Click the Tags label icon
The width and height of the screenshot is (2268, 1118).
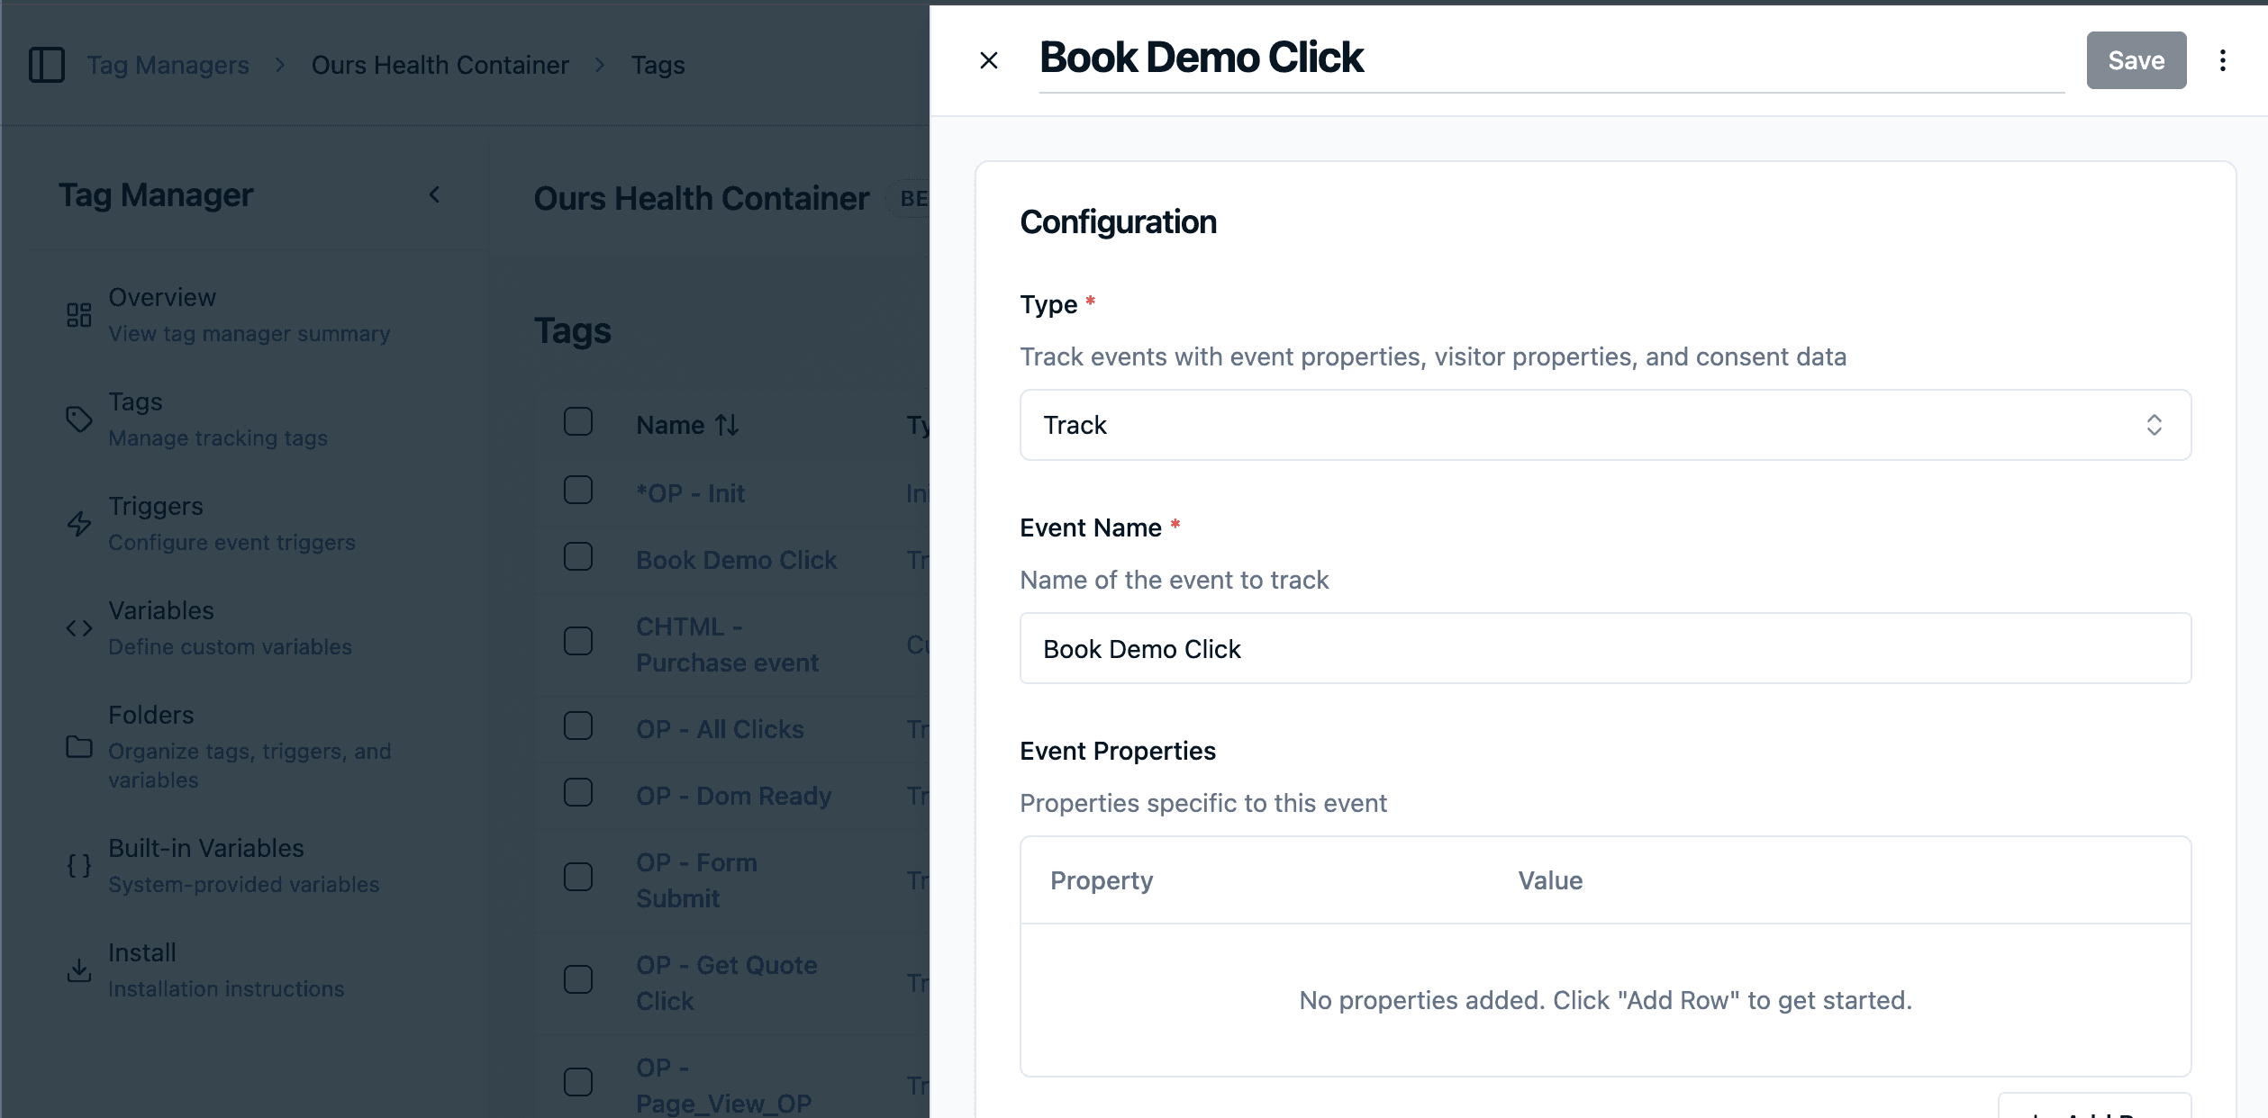(x=79, y=419)
